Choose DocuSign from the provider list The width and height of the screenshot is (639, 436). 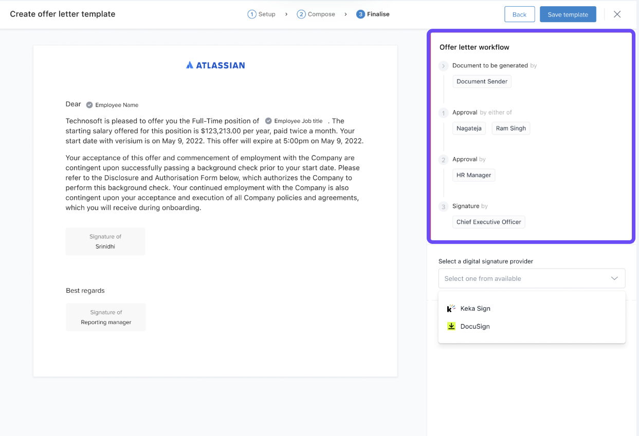(x=474, y=327)
